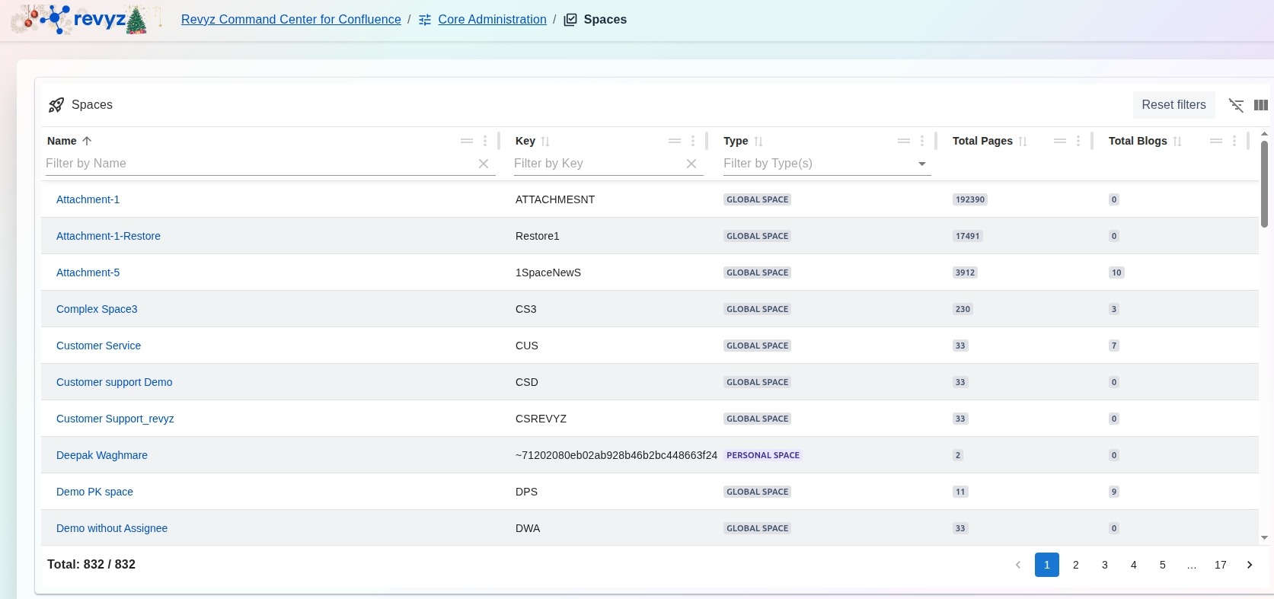Click the Revyz logo
The width and height of the screenshot is (1274, 599).
(88, 20)
